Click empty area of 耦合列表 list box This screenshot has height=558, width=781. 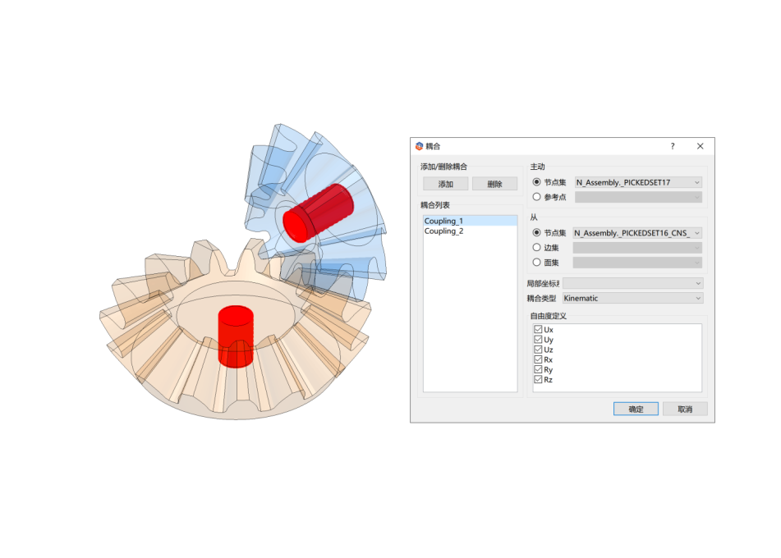pos(471,313)
